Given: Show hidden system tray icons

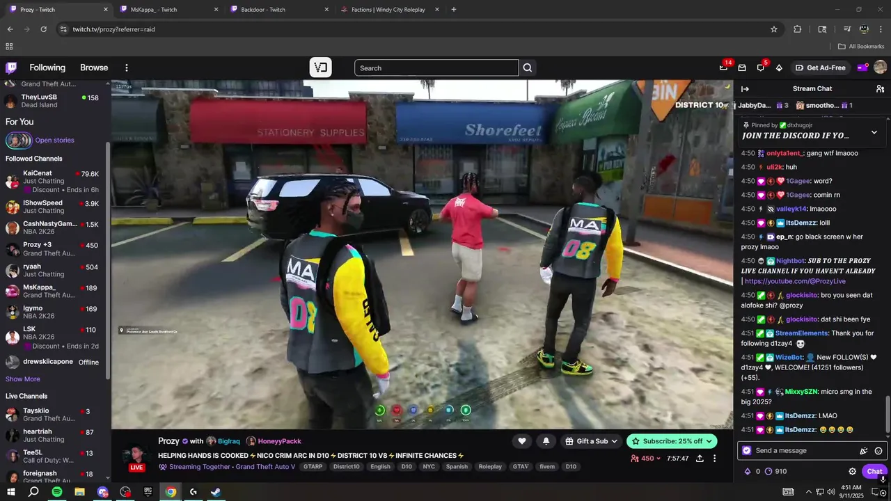Looking at the screenshot, I should click(x=808, y=492).
